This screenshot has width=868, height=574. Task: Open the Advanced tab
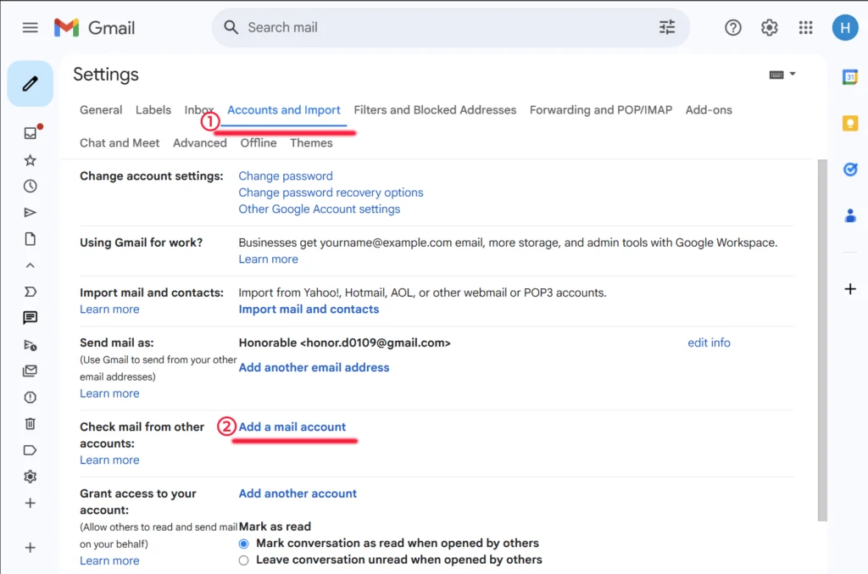[x=200, y=143]
